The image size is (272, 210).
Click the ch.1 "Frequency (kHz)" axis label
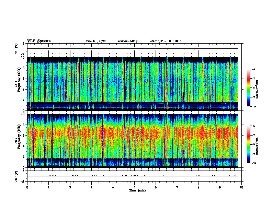pyautogui.click(x=19, y=80)
